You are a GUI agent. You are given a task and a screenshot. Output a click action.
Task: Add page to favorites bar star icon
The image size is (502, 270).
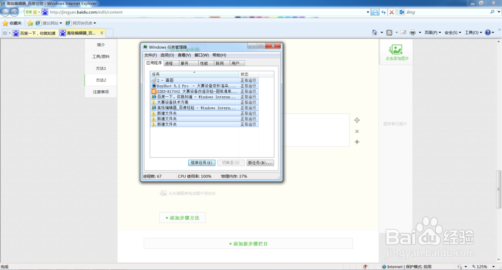click(30, 23)
